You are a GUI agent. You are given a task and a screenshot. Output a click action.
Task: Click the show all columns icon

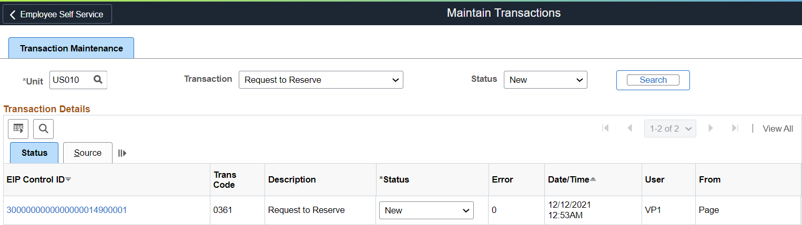click(x=123, y=153)
